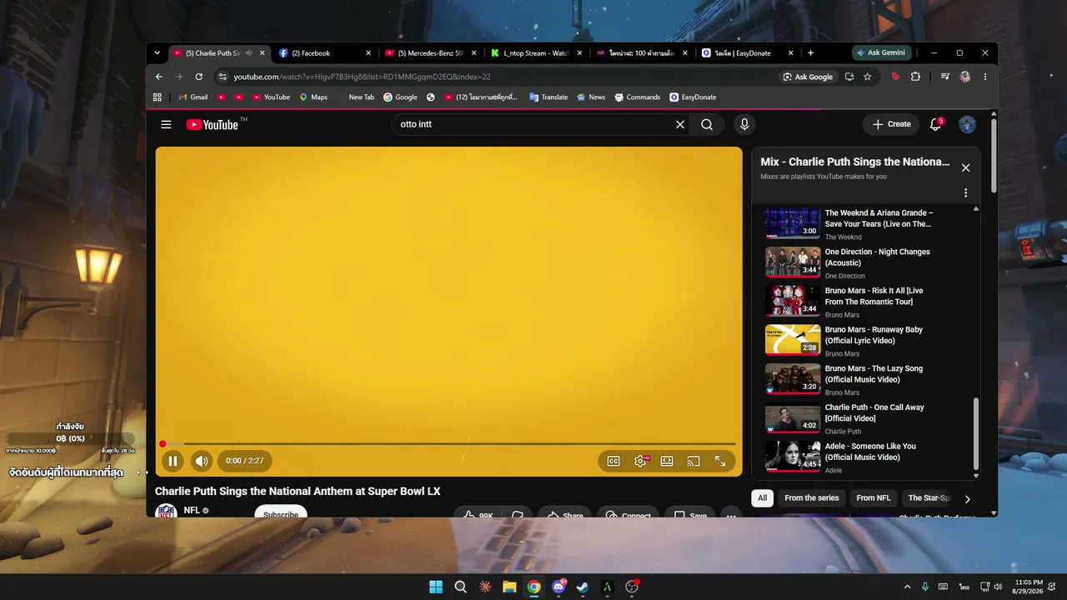
Task: Seek on the video progress bar
Action: (x=448, y=444)
